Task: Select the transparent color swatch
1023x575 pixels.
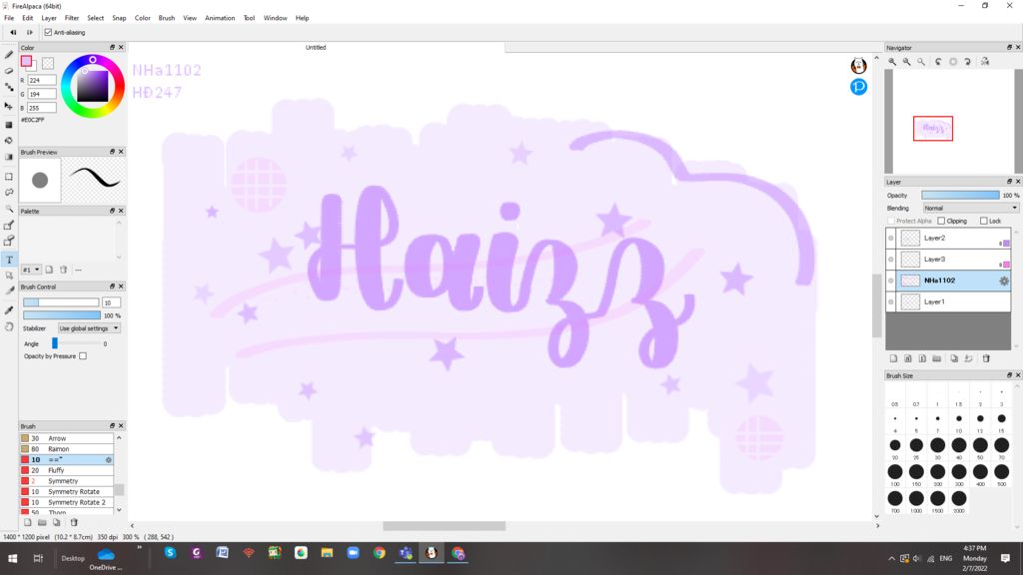Action: click(x=48, y=63)
